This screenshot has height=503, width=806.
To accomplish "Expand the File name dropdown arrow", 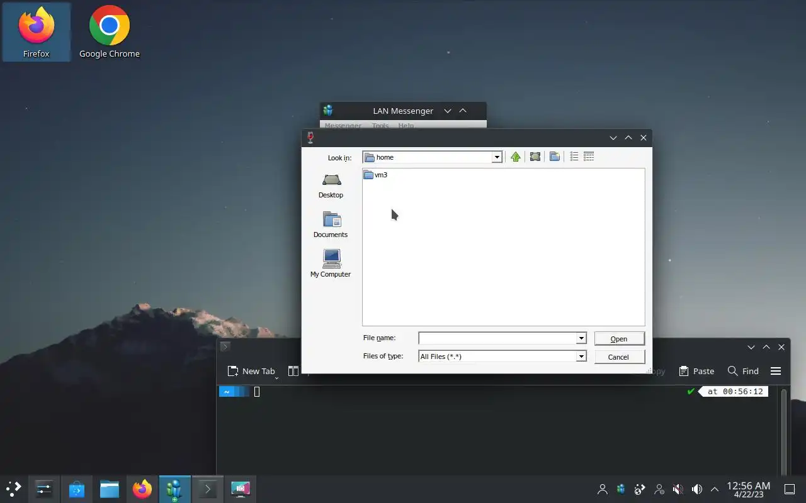I will (581, 338).
